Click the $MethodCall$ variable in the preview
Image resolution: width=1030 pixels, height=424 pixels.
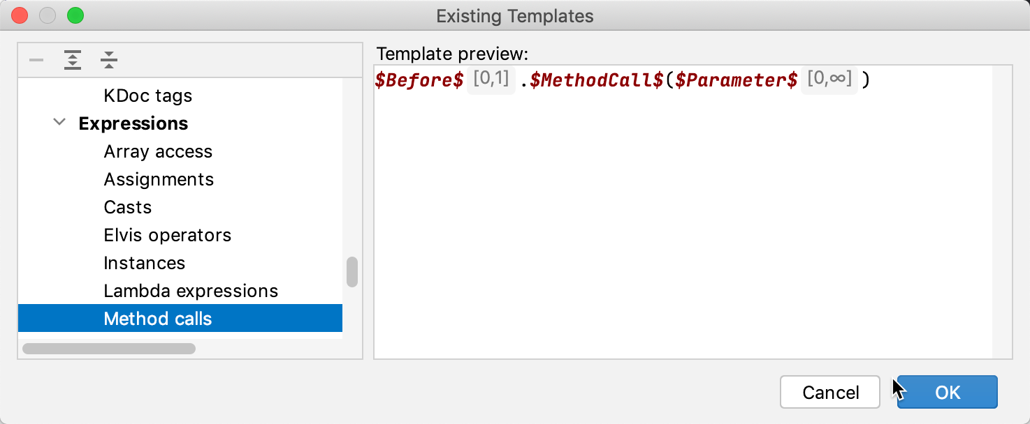pyautogui.click(x=595, y=79)
